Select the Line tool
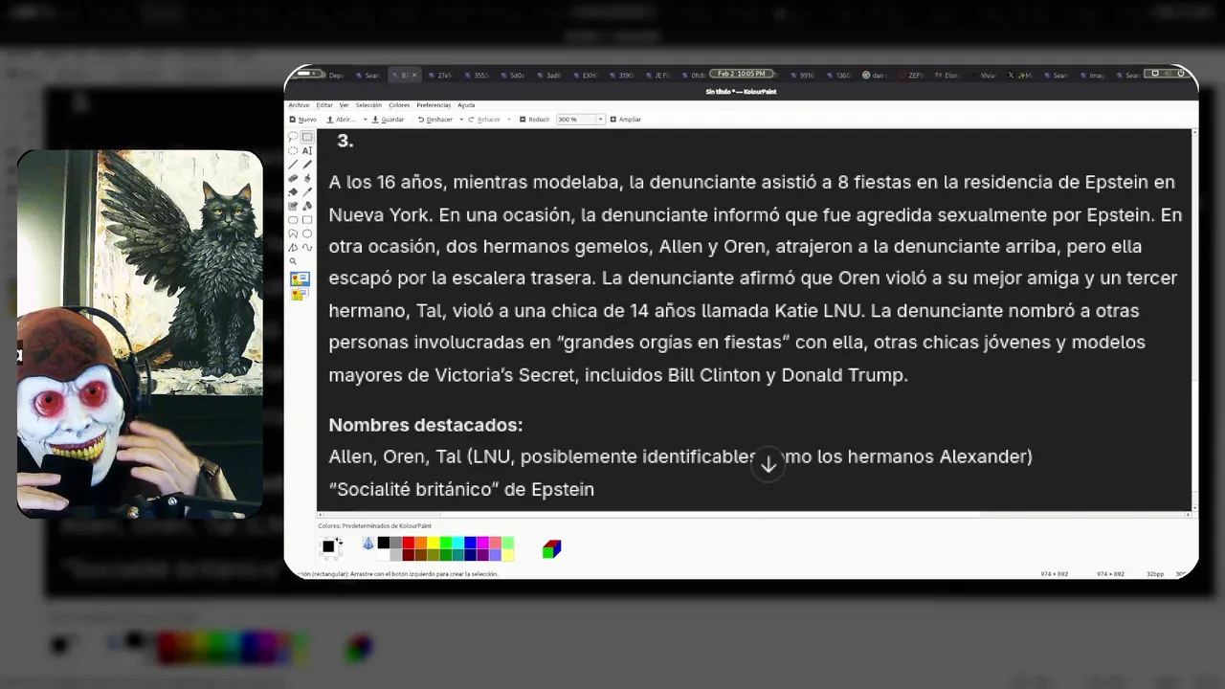The image size is (1225, 689). tap(293, 165)
